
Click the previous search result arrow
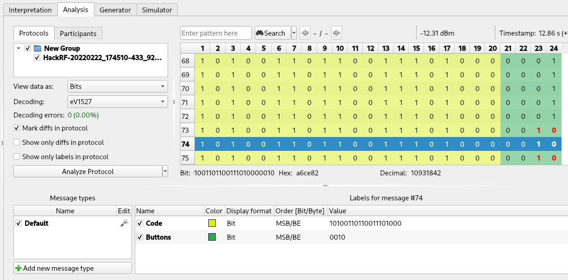point(305,33)
